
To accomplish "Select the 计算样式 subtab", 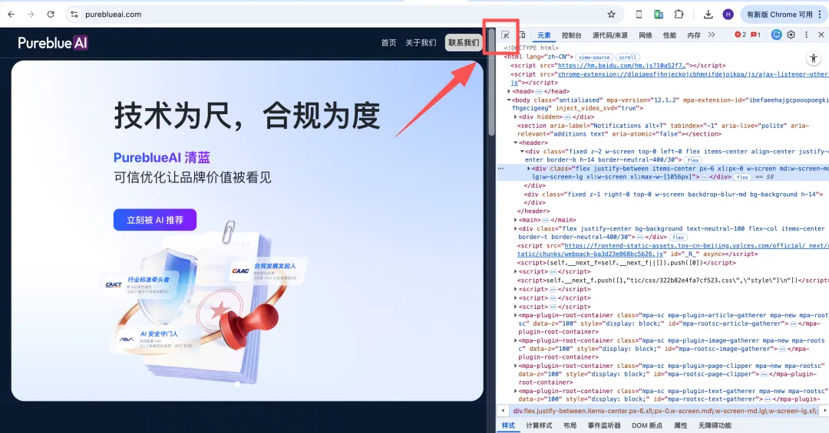I will point(540,425).
